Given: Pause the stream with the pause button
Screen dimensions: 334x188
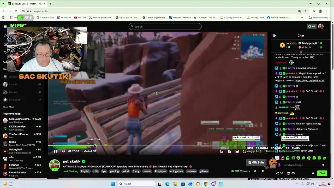Looking at the screenshot, I should tap(55, 151).
